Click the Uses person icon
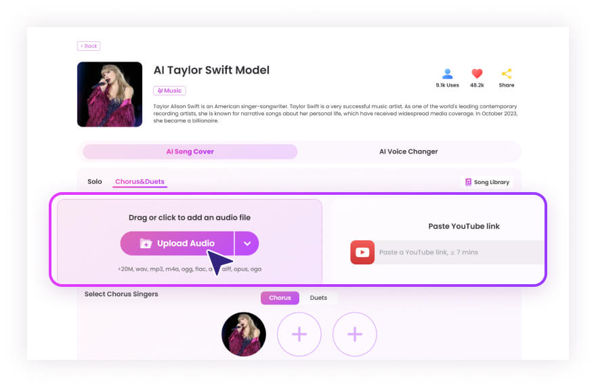596x387 pixels. (447, 74)
